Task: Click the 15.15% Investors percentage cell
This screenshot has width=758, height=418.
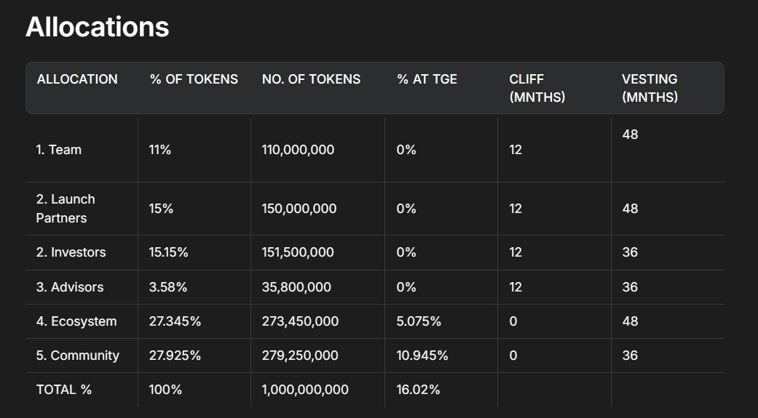Action: pos(168,252)
